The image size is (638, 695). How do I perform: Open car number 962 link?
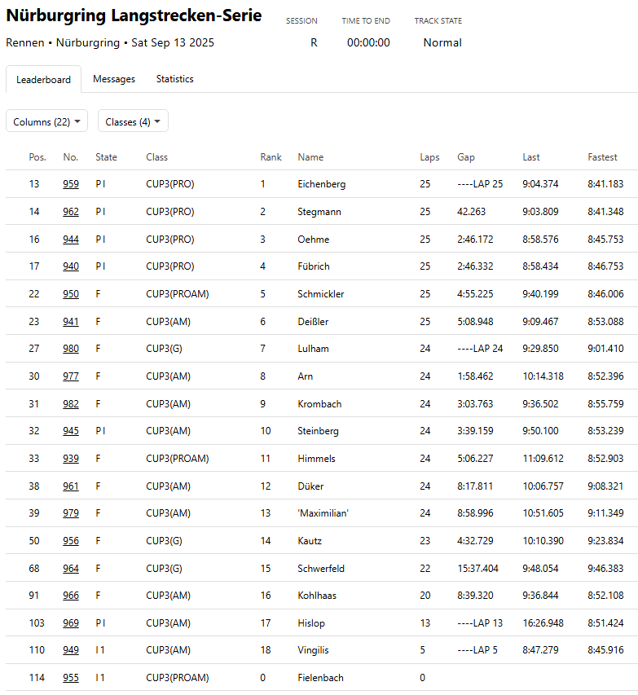pos(71,211)
